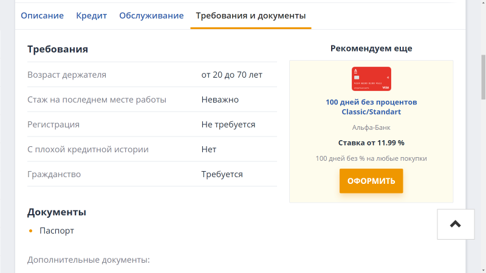Click the Стаж на последнем месте работы row
This screenshot has height=273, width=486.
152,99
